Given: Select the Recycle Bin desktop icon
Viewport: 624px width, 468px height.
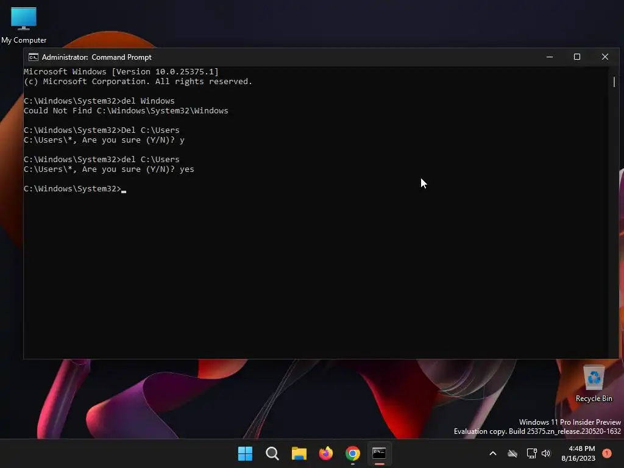Looking at the screenshot, I should point(594,384).
